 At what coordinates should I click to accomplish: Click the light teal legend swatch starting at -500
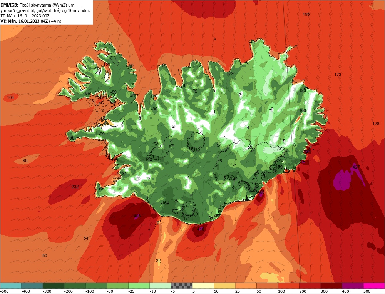(x=11, y=286)
